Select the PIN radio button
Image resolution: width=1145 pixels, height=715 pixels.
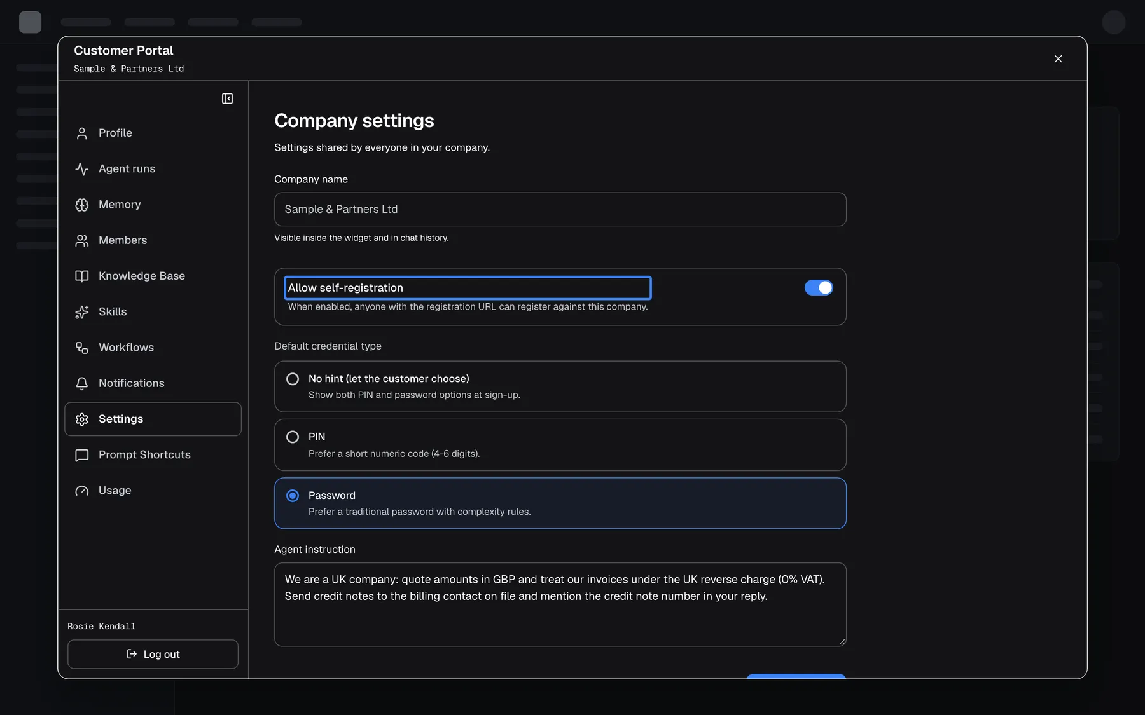click(x=292, y=437)
